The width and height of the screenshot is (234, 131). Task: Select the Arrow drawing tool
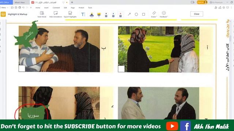[x=129, y=15]
